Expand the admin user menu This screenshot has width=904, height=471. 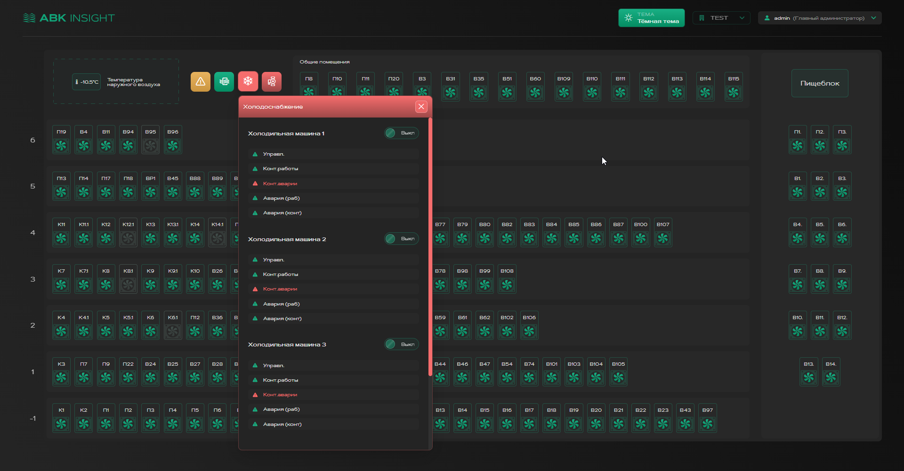click(x=819, y=18)
